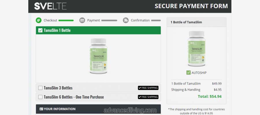The image size is (260, 115).
Task: Click the SVELTE logo in header
Action: point(50,6)
